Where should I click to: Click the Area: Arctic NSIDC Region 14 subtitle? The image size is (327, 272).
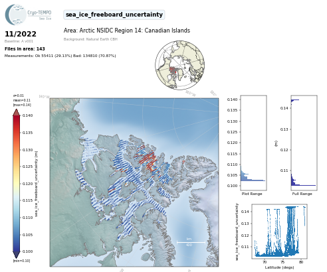coord(127,31)
